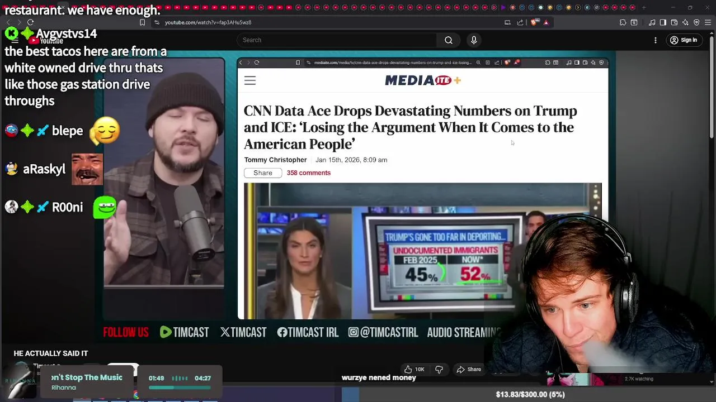Open Mediaite hamburger menu in video
Image resolution: width=716 pixels, height=402 pixels.
click(x=250, y=81)
